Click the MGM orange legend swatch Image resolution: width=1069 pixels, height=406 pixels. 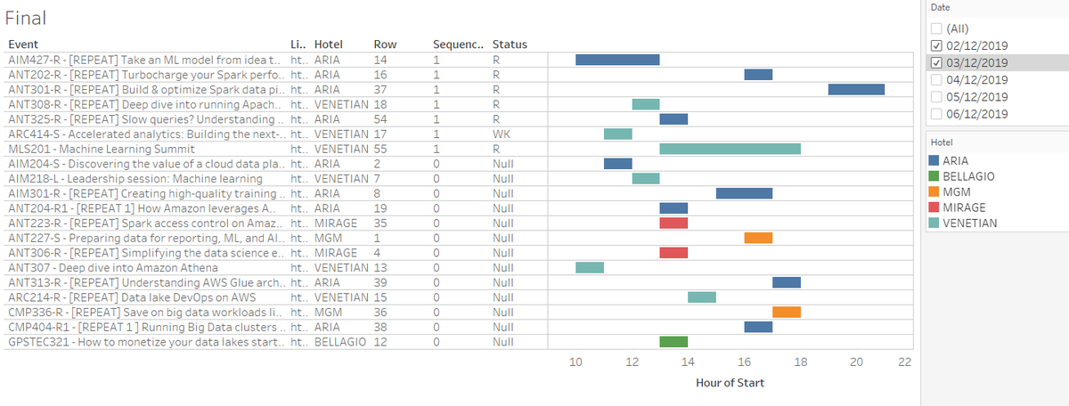(x=934, y=191)
